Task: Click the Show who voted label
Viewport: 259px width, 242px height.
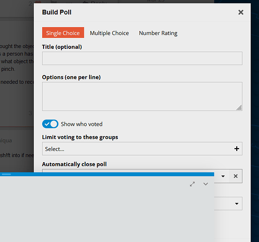Action: coord(82,124)
